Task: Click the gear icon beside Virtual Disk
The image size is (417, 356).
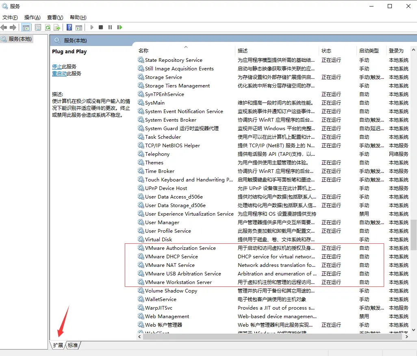Action: coord(141,239)
